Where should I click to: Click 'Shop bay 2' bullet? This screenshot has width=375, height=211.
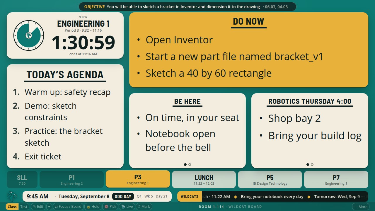coord(294,118)
